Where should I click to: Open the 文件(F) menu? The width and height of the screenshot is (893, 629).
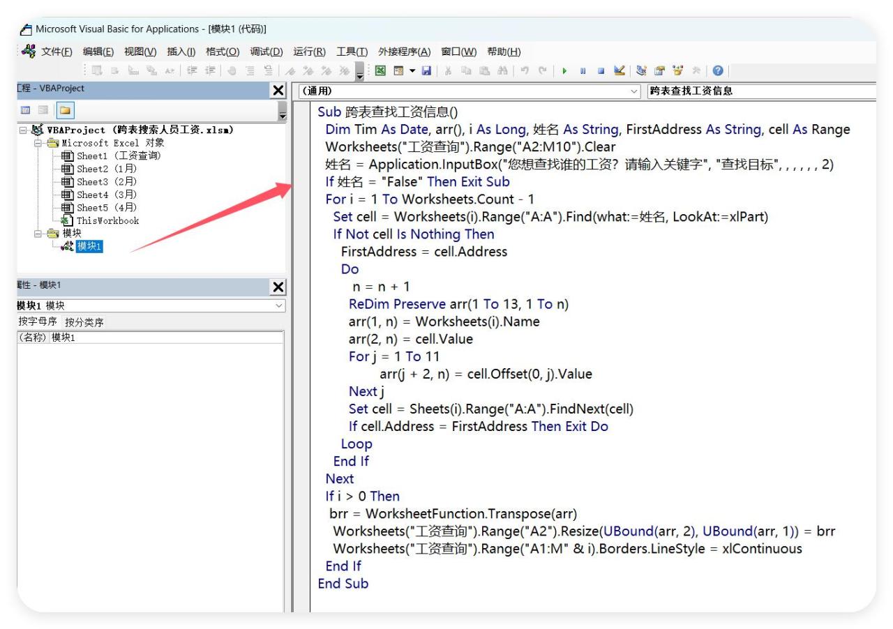[x=58, y=52]
